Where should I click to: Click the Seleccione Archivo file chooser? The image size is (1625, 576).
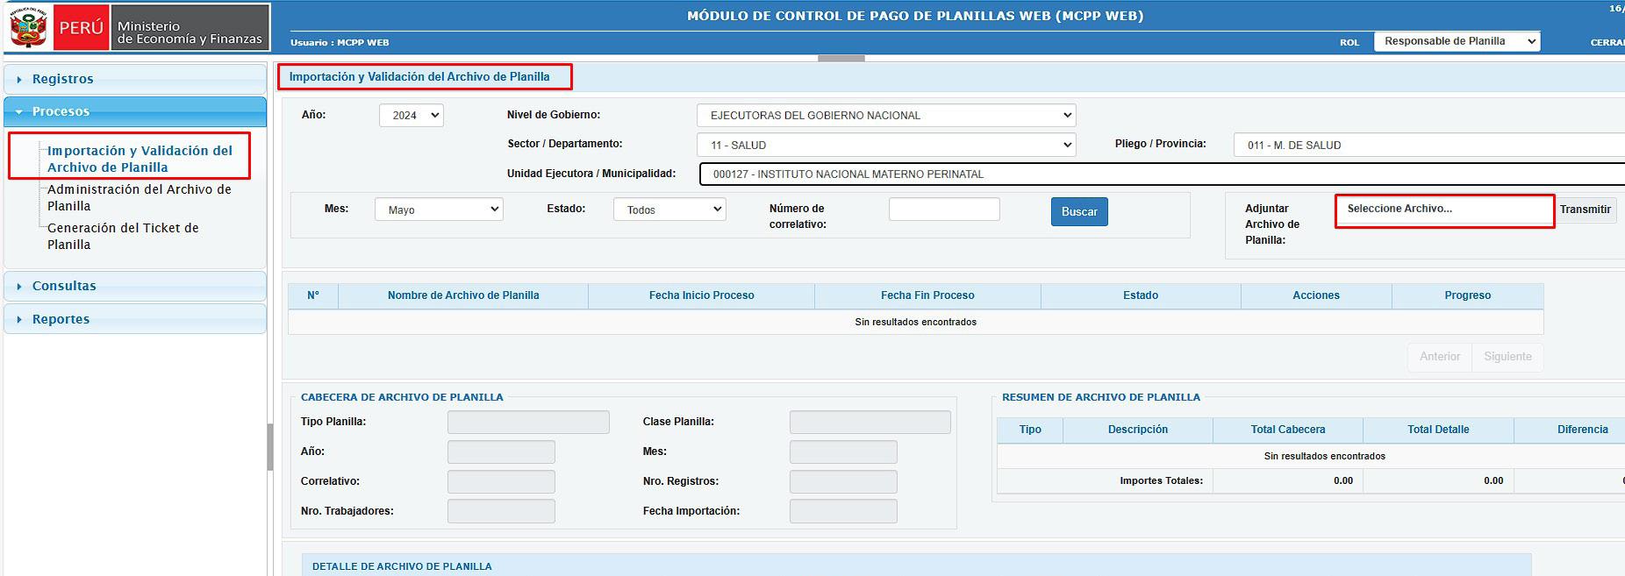[x=1444, y=210]
